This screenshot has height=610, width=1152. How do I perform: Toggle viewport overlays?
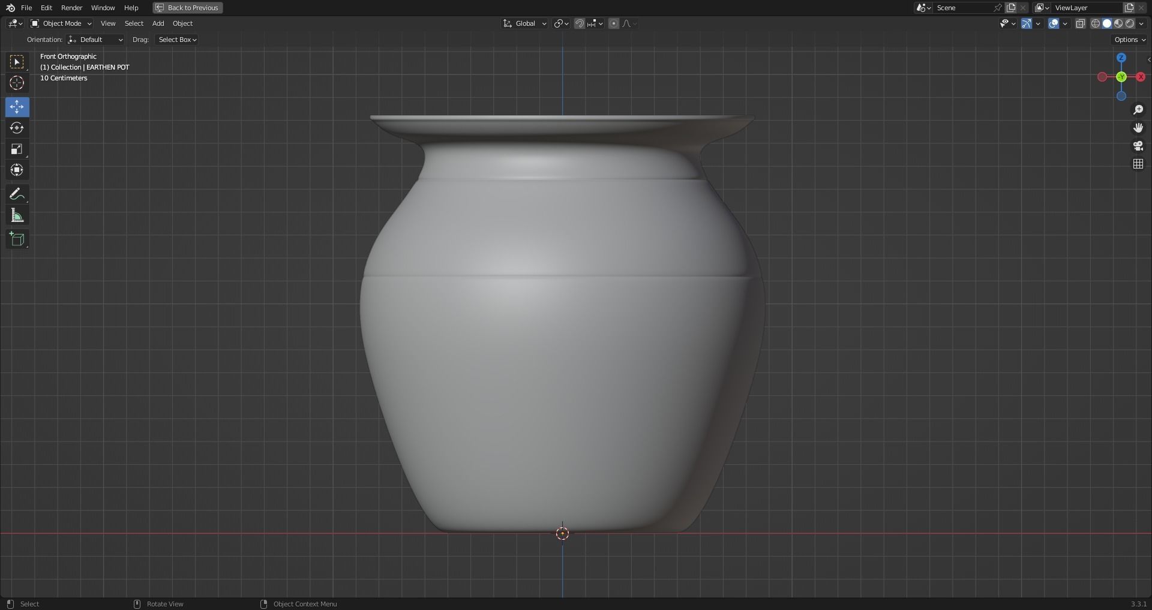(1053, 23)
